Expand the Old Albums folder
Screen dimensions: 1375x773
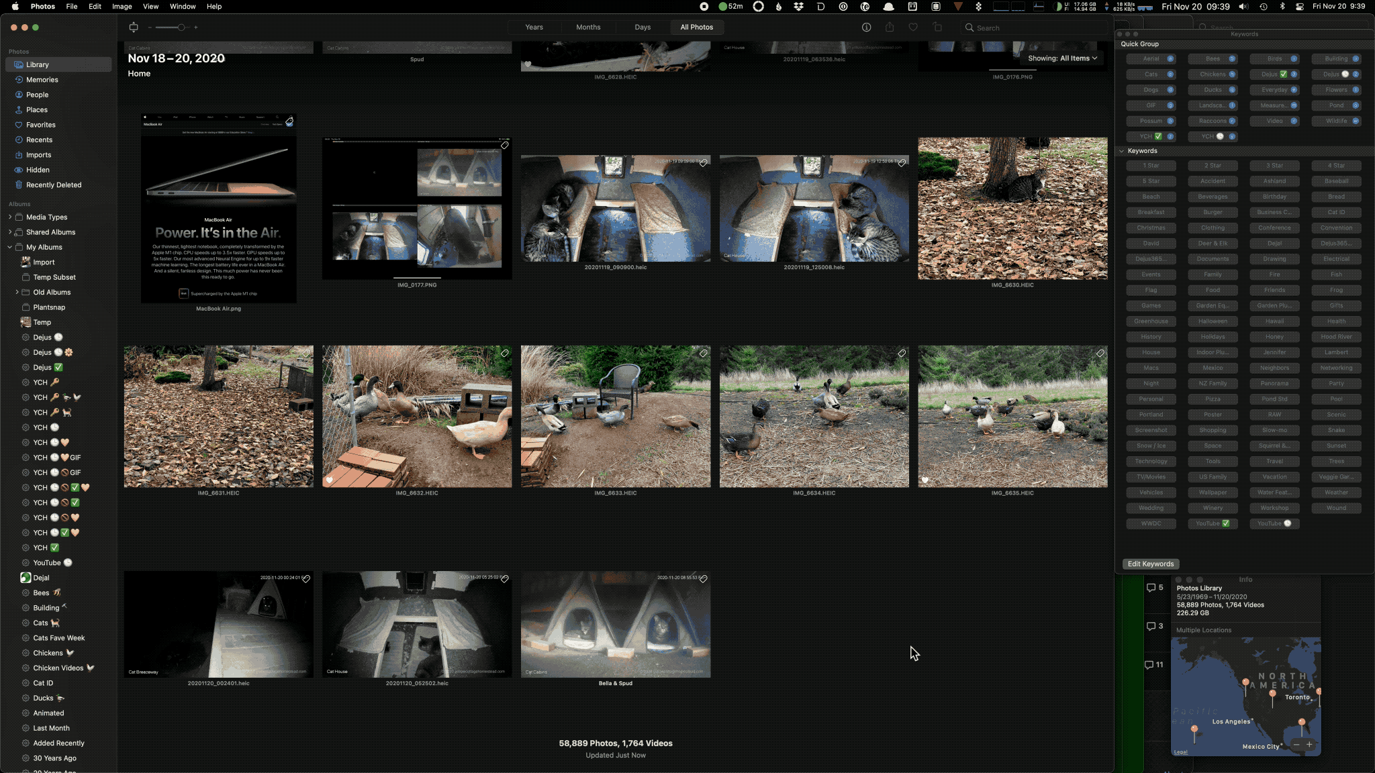coord(17,293)
